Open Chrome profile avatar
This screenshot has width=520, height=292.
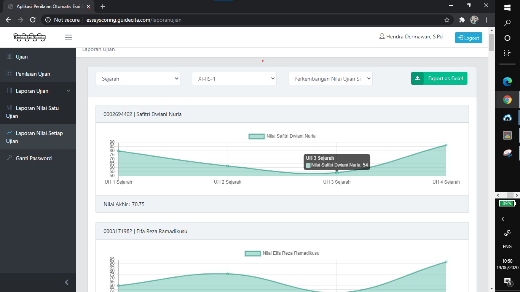click(x=474, y=20)
